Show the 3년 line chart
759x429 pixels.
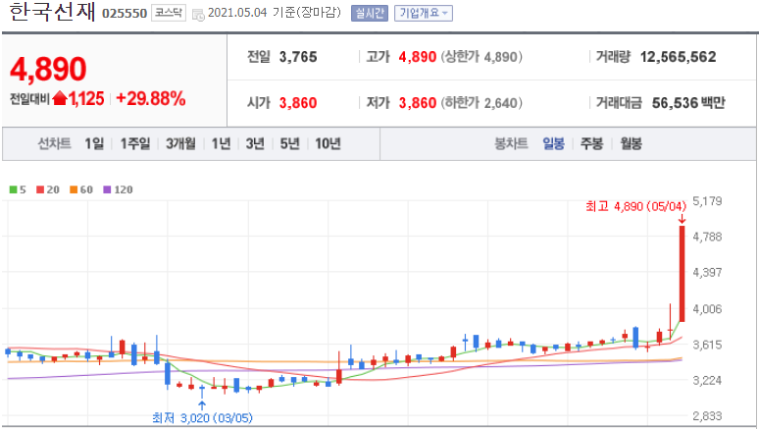click(x=255, y=143)
